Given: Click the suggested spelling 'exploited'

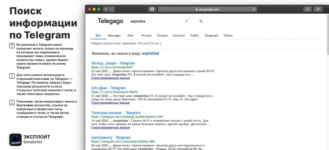Looking at the screenshot, I should [x=150, y=53].
